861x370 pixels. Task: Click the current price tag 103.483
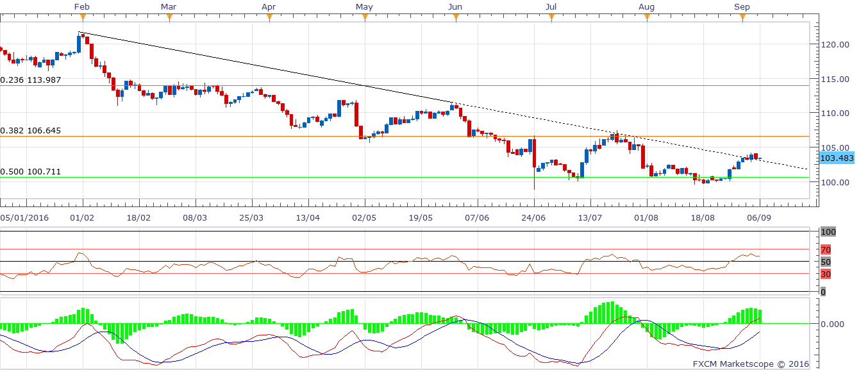click(x=837, y=157)
